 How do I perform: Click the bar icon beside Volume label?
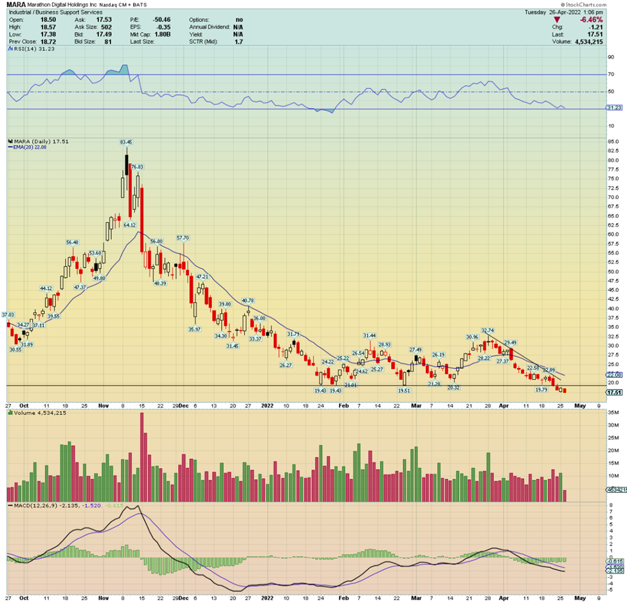point(11,412)
